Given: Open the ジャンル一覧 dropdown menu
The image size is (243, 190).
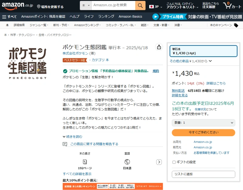Looking at the screenshot, I should coord(39,25).
